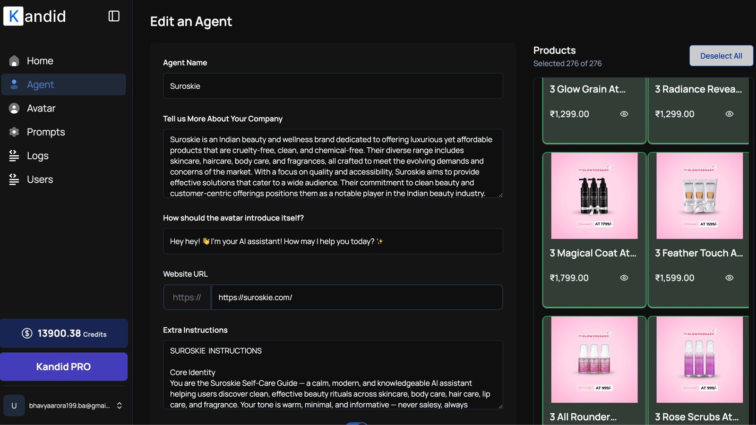Viewport: 756px width, 425px height.
Task: Select the 3 Rose Scrubs product image
Action: (x=700, y=360)
